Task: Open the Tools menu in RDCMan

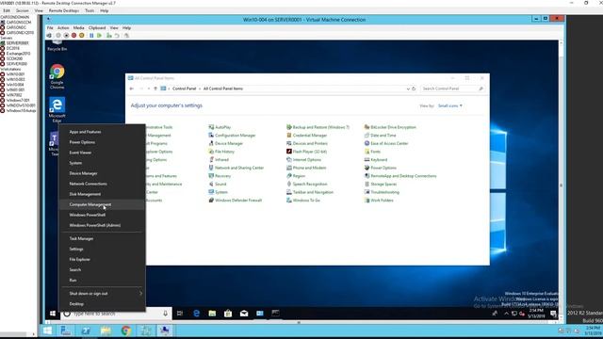Action: pyautogui.click(x=90, y=10)
